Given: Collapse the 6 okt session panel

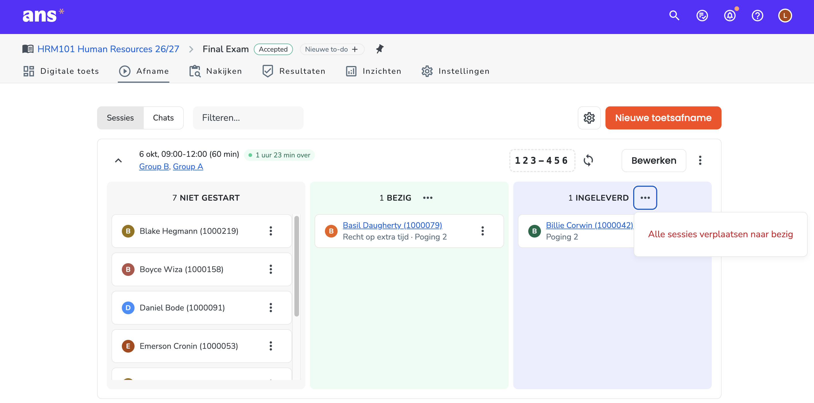Looking at the screenshot, I should coord(118,160).
